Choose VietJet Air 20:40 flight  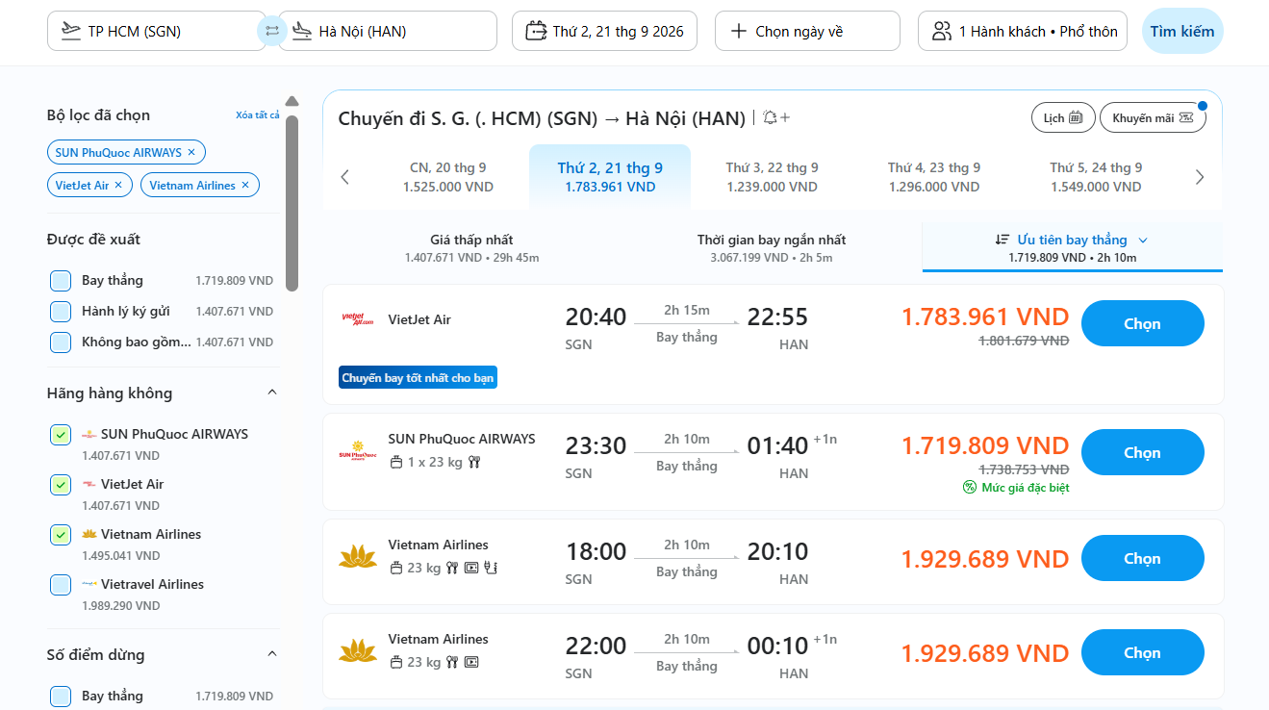(1142, 323)
